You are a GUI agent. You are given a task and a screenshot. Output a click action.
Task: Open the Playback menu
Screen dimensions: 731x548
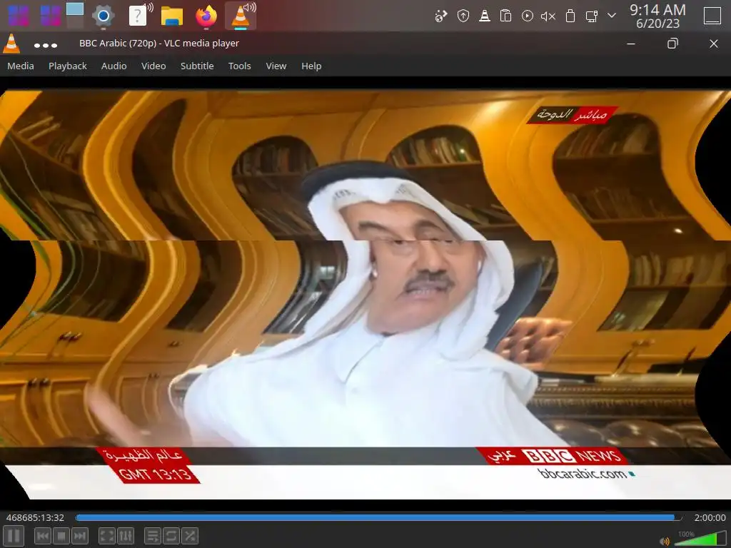pyautogui.click(x=68, y=66)
